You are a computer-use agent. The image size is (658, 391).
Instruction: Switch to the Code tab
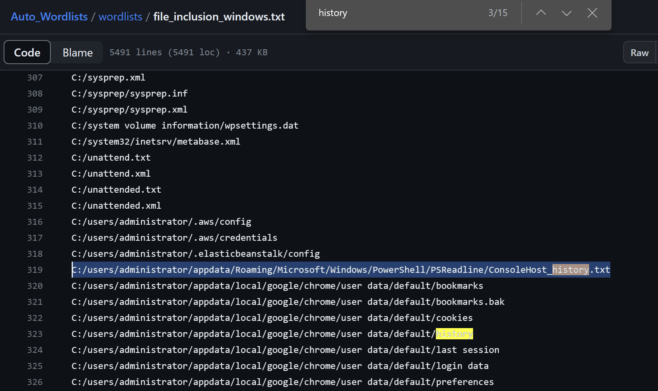pos(27,52)
